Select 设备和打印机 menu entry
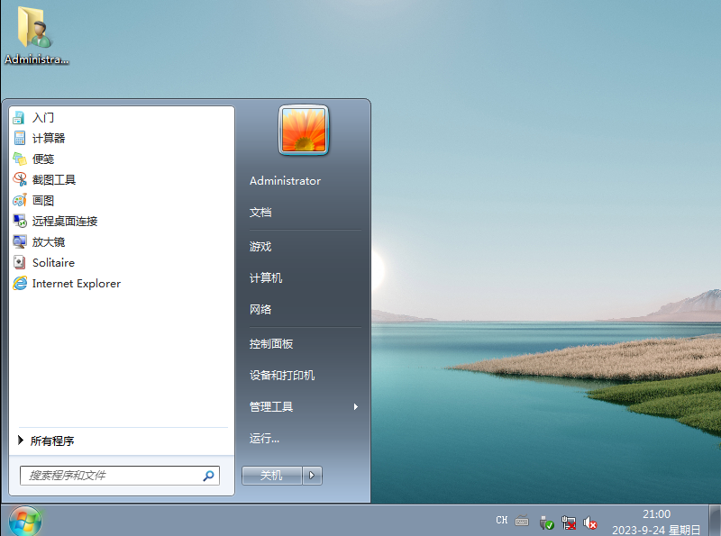721x536 pixels. click(x=282, y=376)
